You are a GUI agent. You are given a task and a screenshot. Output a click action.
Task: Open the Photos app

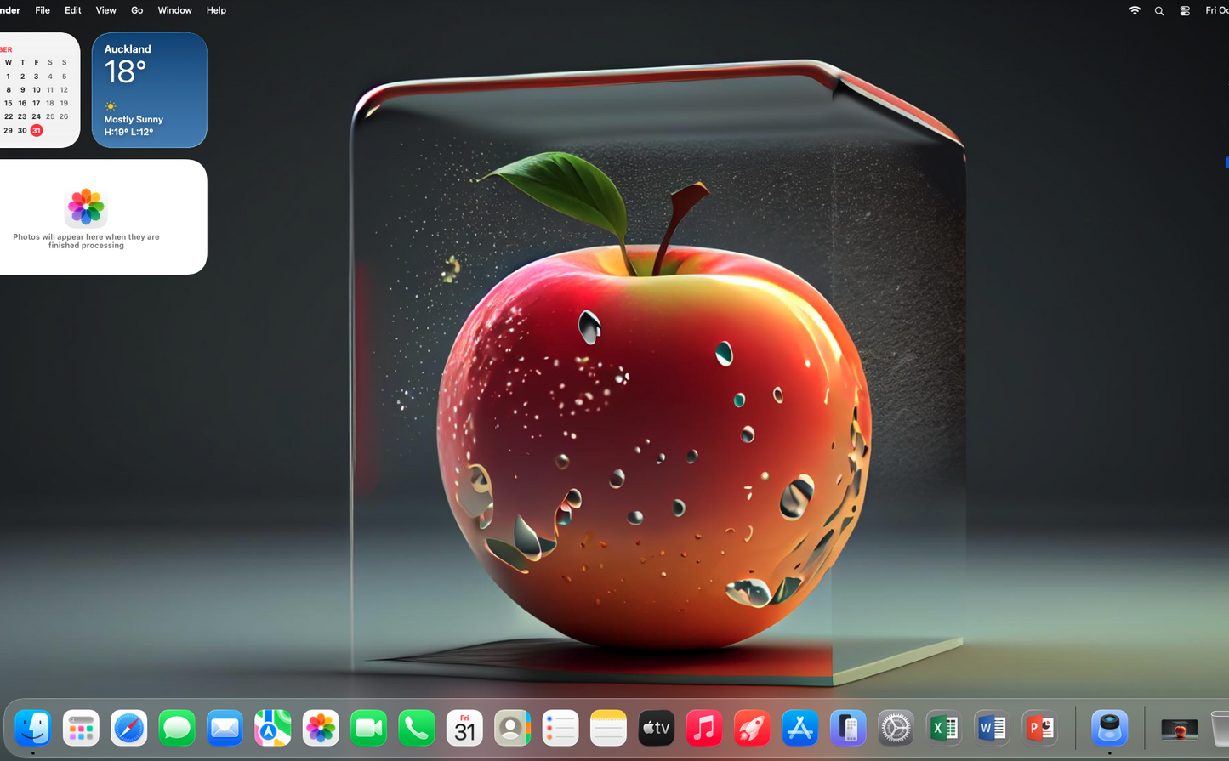point(320,728)
